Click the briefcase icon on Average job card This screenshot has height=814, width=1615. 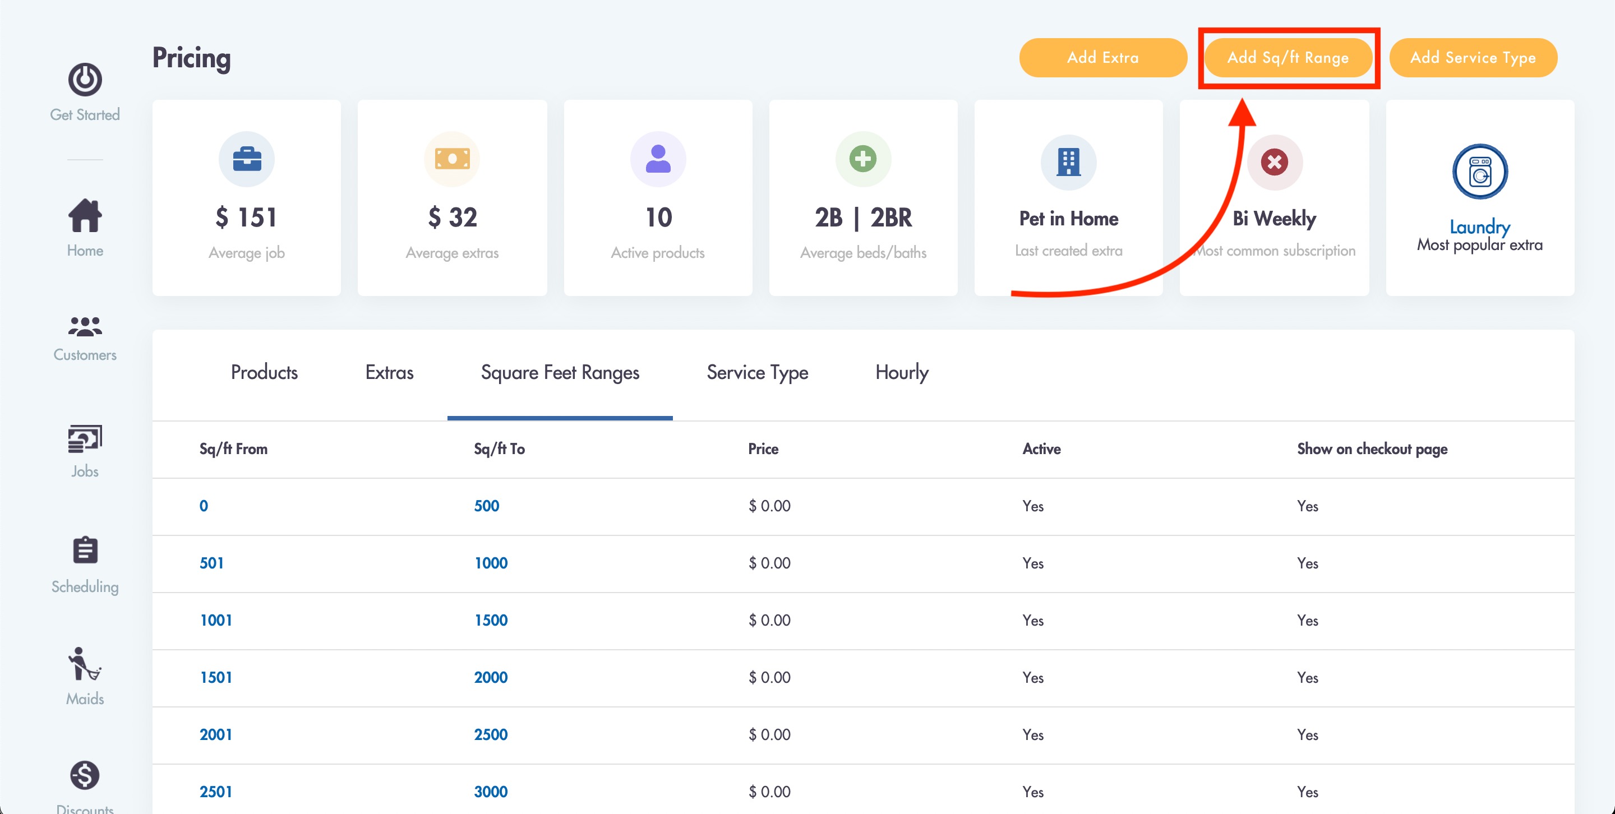246,159
